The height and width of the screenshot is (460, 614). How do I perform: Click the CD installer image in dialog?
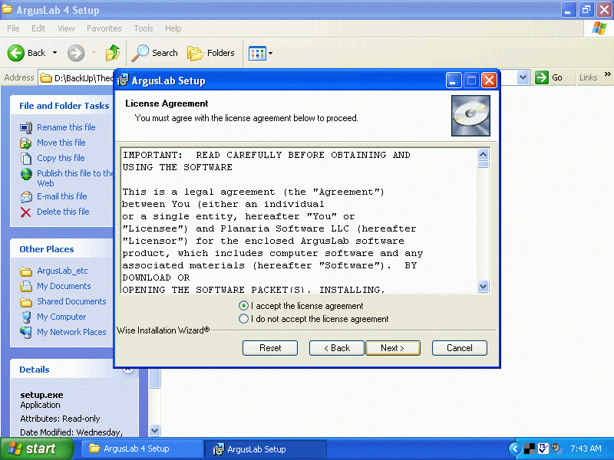[x=470, y=116]
